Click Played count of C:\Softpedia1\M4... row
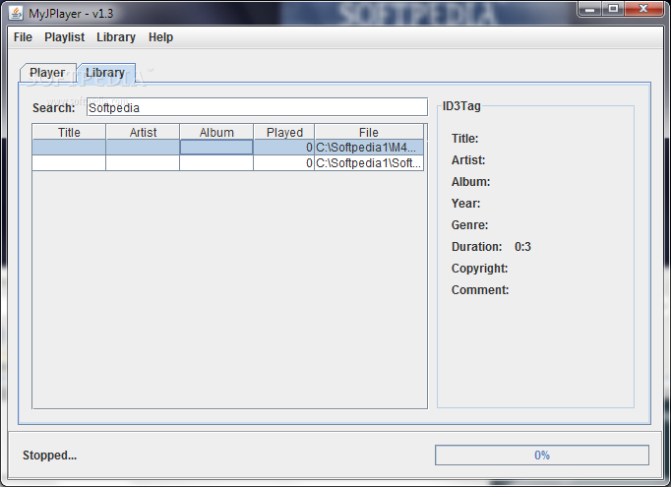 [284, 148]
